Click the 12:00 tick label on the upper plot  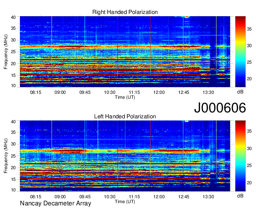coord(159,92)
